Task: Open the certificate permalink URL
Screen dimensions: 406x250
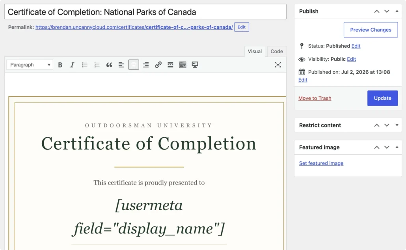Action: point(134,27)
